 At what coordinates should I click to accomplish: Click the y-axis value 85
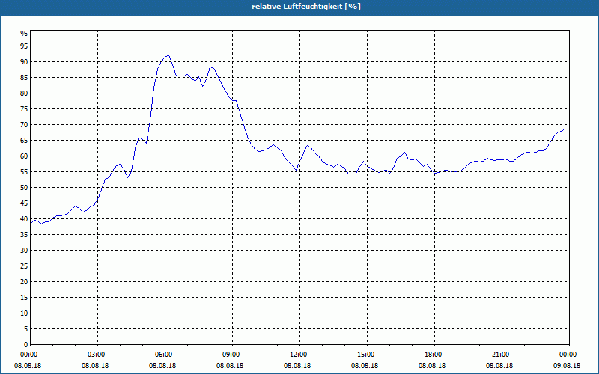click(24, 78)
